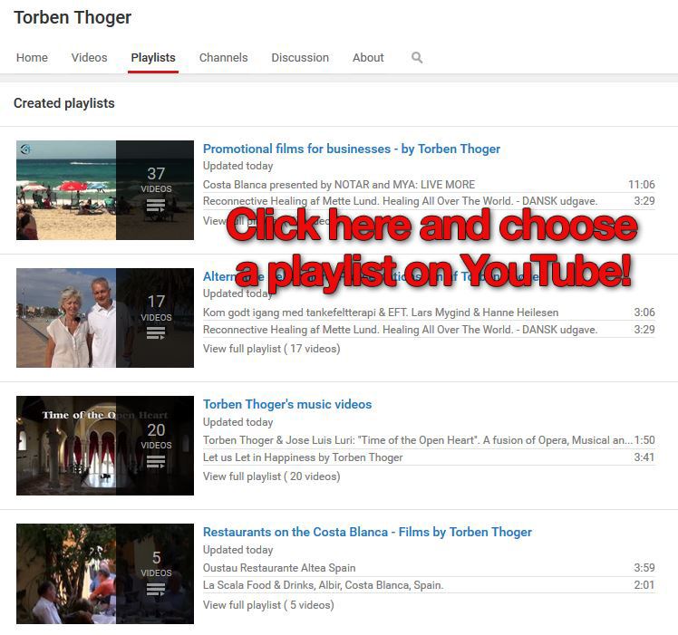
Task: Click playlist icon on 5 videos thumbnail
Action: click(x=156, y=590)
